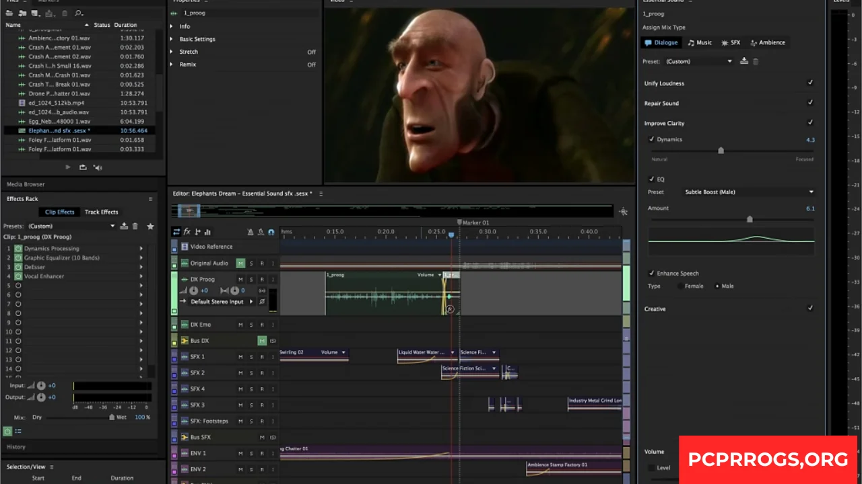Image resolution: width=862 pixels, height=484 pixels.
Task: Open Default Stereo Input dropdown
Action: 222,302
